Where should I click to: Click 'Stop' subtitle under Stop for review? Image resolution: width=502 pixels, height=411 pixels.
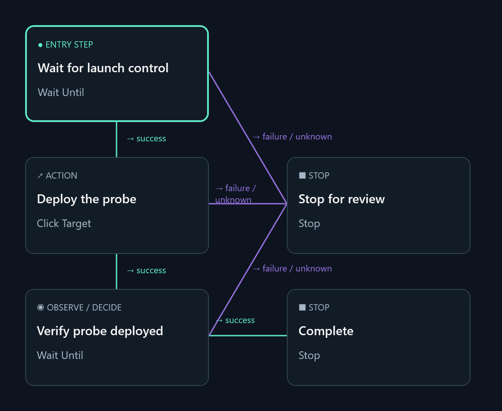click(309, 223)
